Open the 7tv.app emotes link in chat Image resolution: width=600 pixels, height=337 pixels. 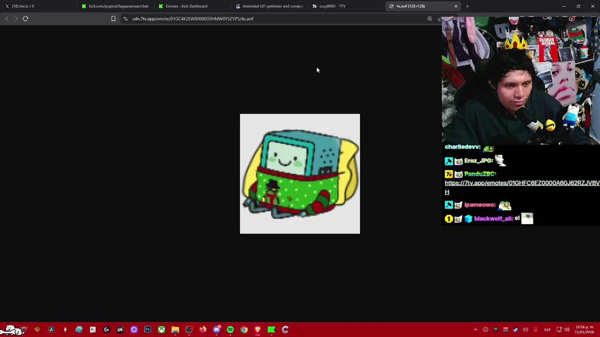click(522, 187)
